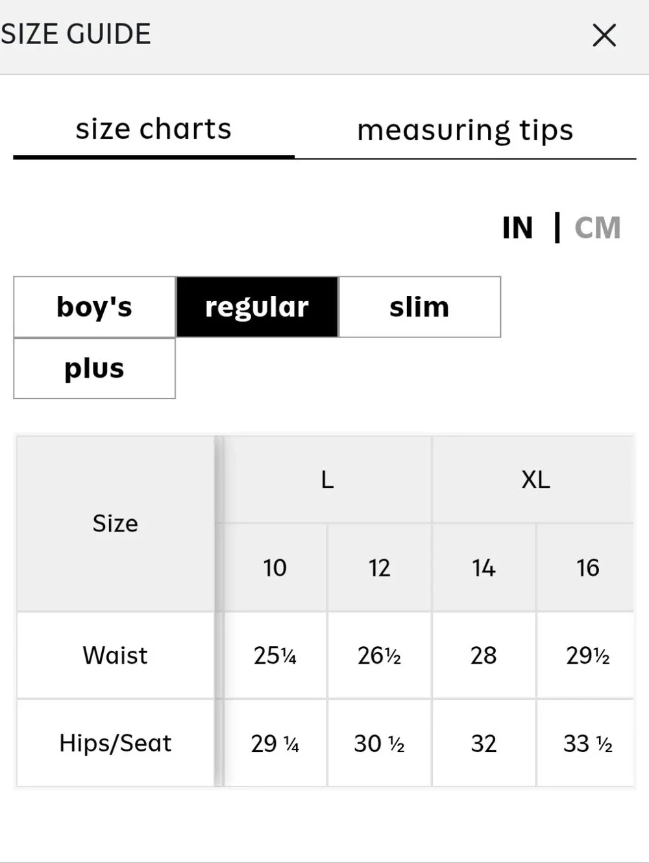Select the size charts tab
Image resolution: width=649 pixels, height=863 pixels.
154,129
